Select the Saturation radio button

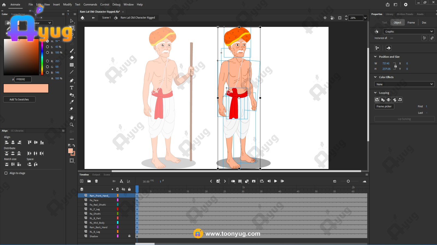pos(48,47)
